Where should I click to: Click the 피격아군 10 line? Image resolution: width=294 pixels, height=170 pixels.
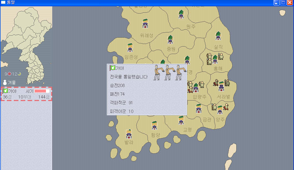[122, 111]
